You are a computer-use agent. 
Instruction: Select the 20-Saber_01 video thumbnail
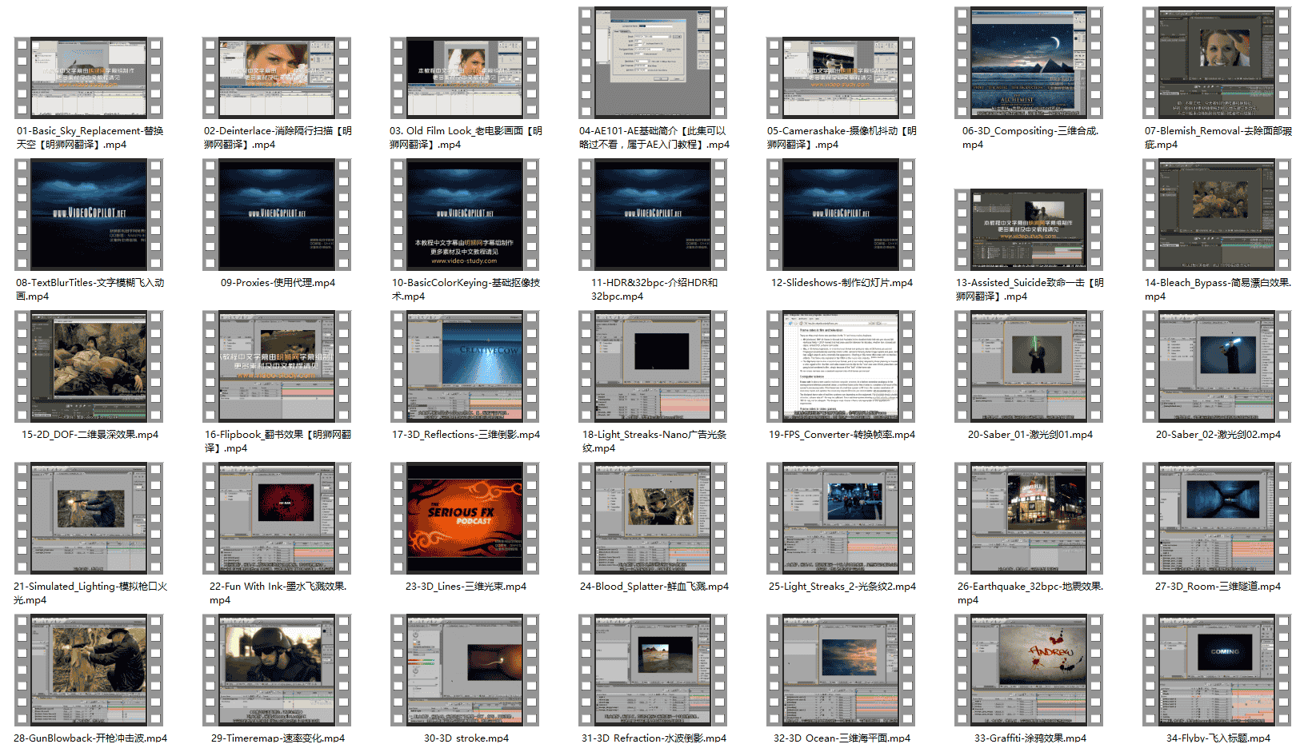point(1029,366)
